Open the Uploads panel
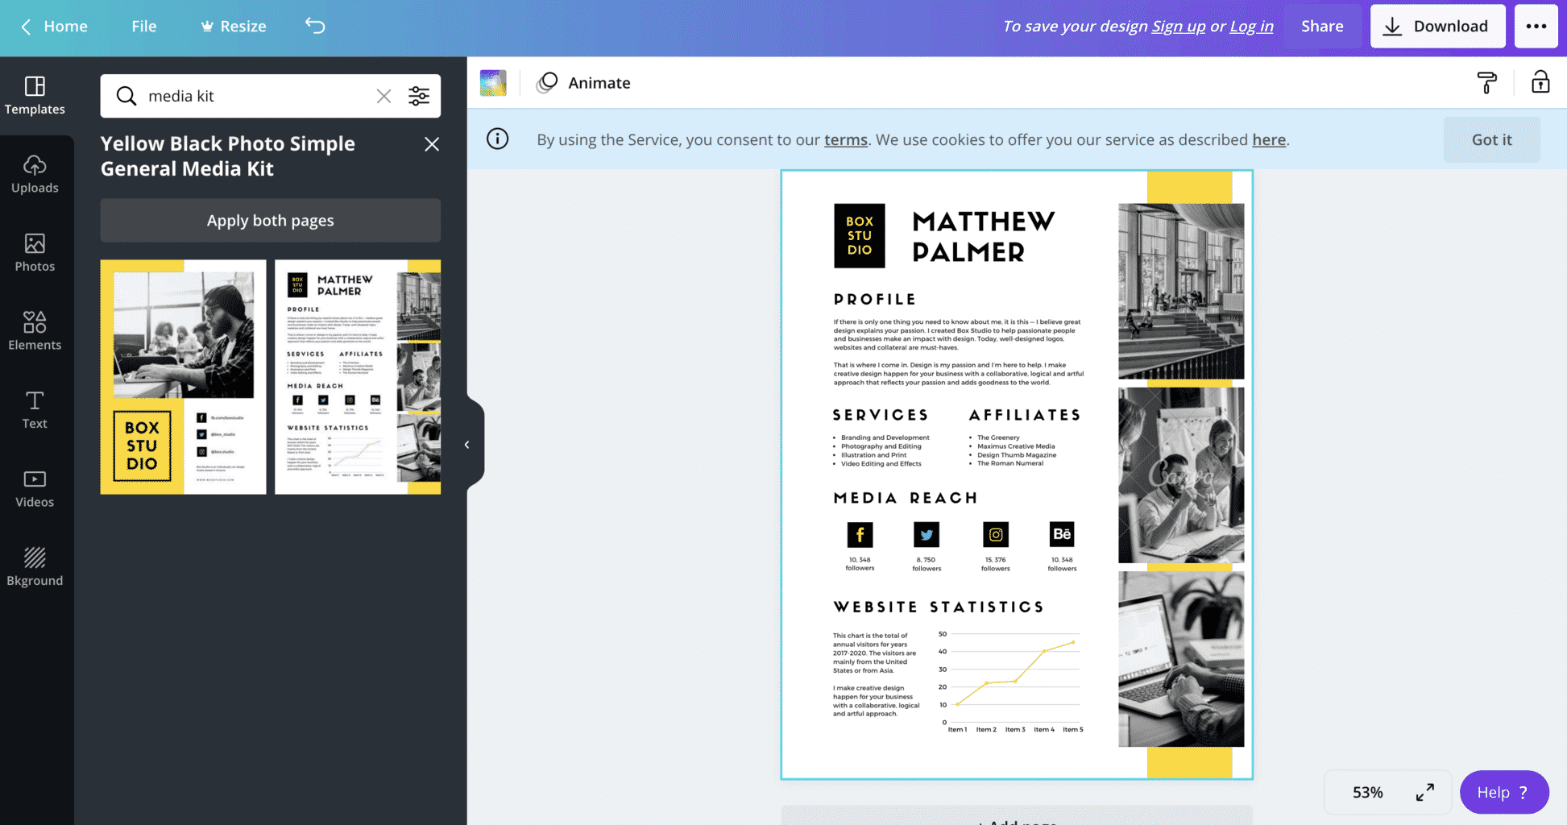Screen dimensions: 1567x825 [x=35, y=173]
